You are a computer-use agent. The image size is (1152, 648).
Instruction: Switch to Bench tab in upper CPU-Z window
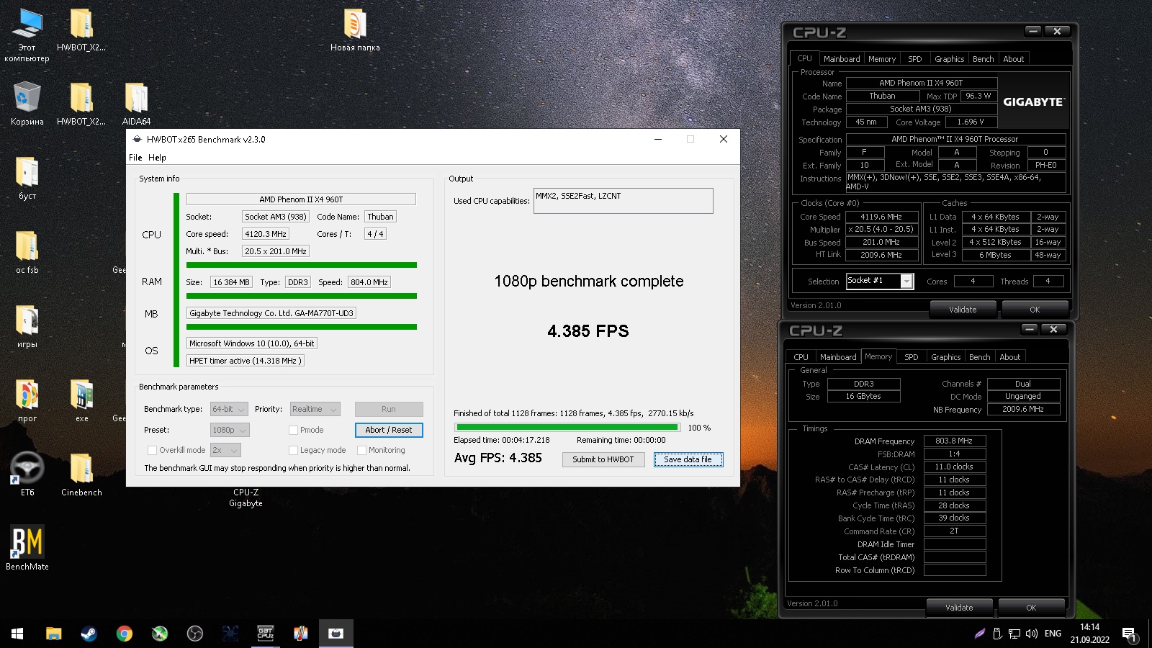click(983, 59)
